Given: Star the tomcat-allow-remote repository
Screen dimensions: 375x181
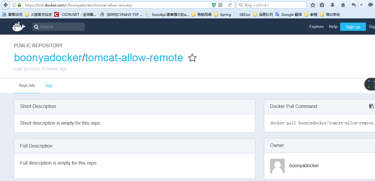Looking at the screenshot, I should (x=192, y=58).
